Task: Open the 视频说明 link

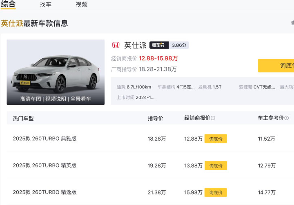Action: click(56, 99)
